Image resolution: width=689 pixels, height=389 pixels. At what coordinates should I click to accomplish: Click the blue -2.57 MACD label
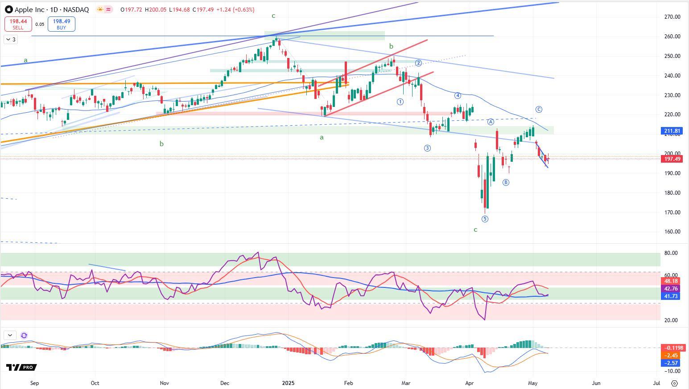pos(671,363)
